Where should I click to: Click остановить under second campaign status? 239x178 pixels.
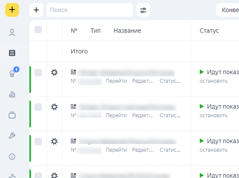214,116
